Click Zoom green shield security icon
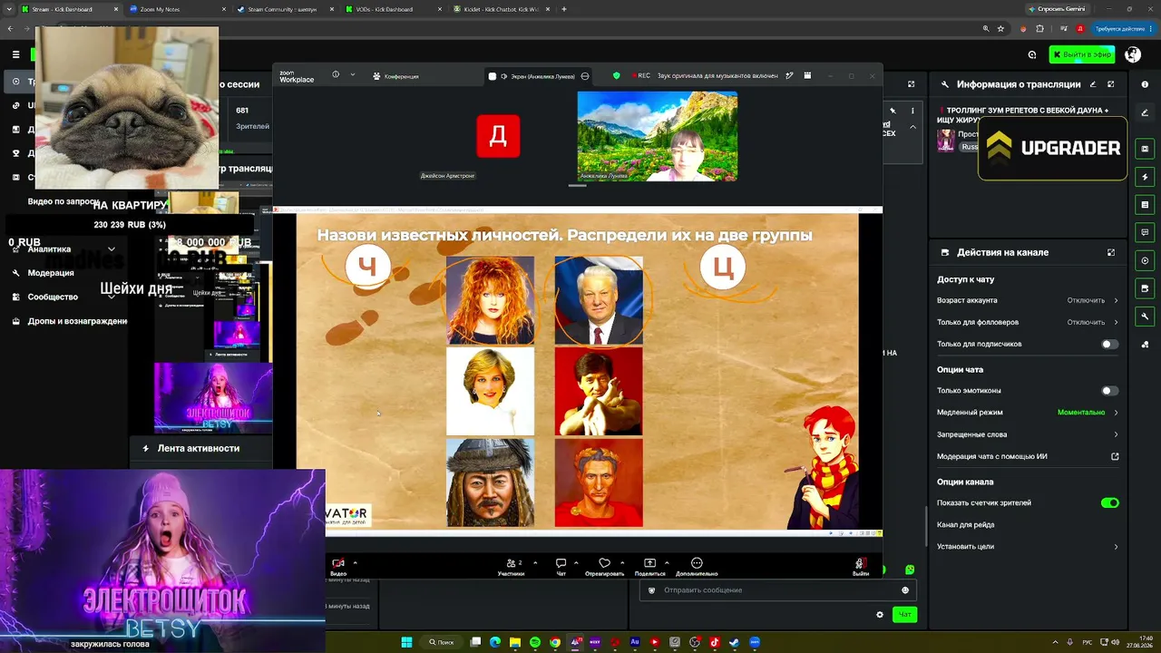The height and width of the screenshot is (653, 1161). 617,76
